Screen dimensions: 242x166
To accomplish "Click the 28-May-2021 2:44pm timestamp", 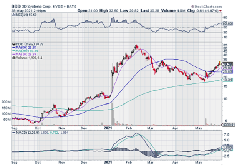I will pos(28,11).
